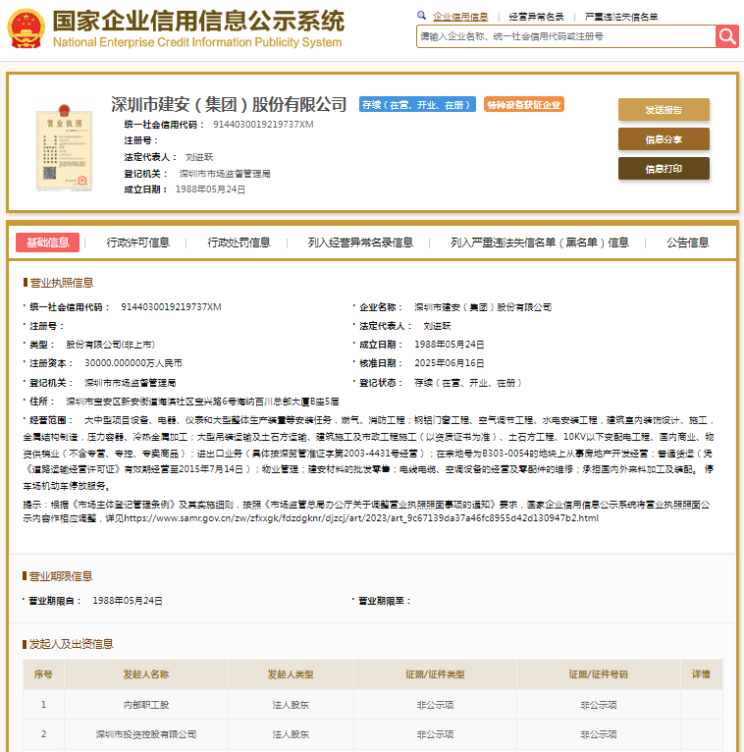Switch to the 基础信息 tab
The height and width of the screenshot is (752, 744).
tap(48, 242)
